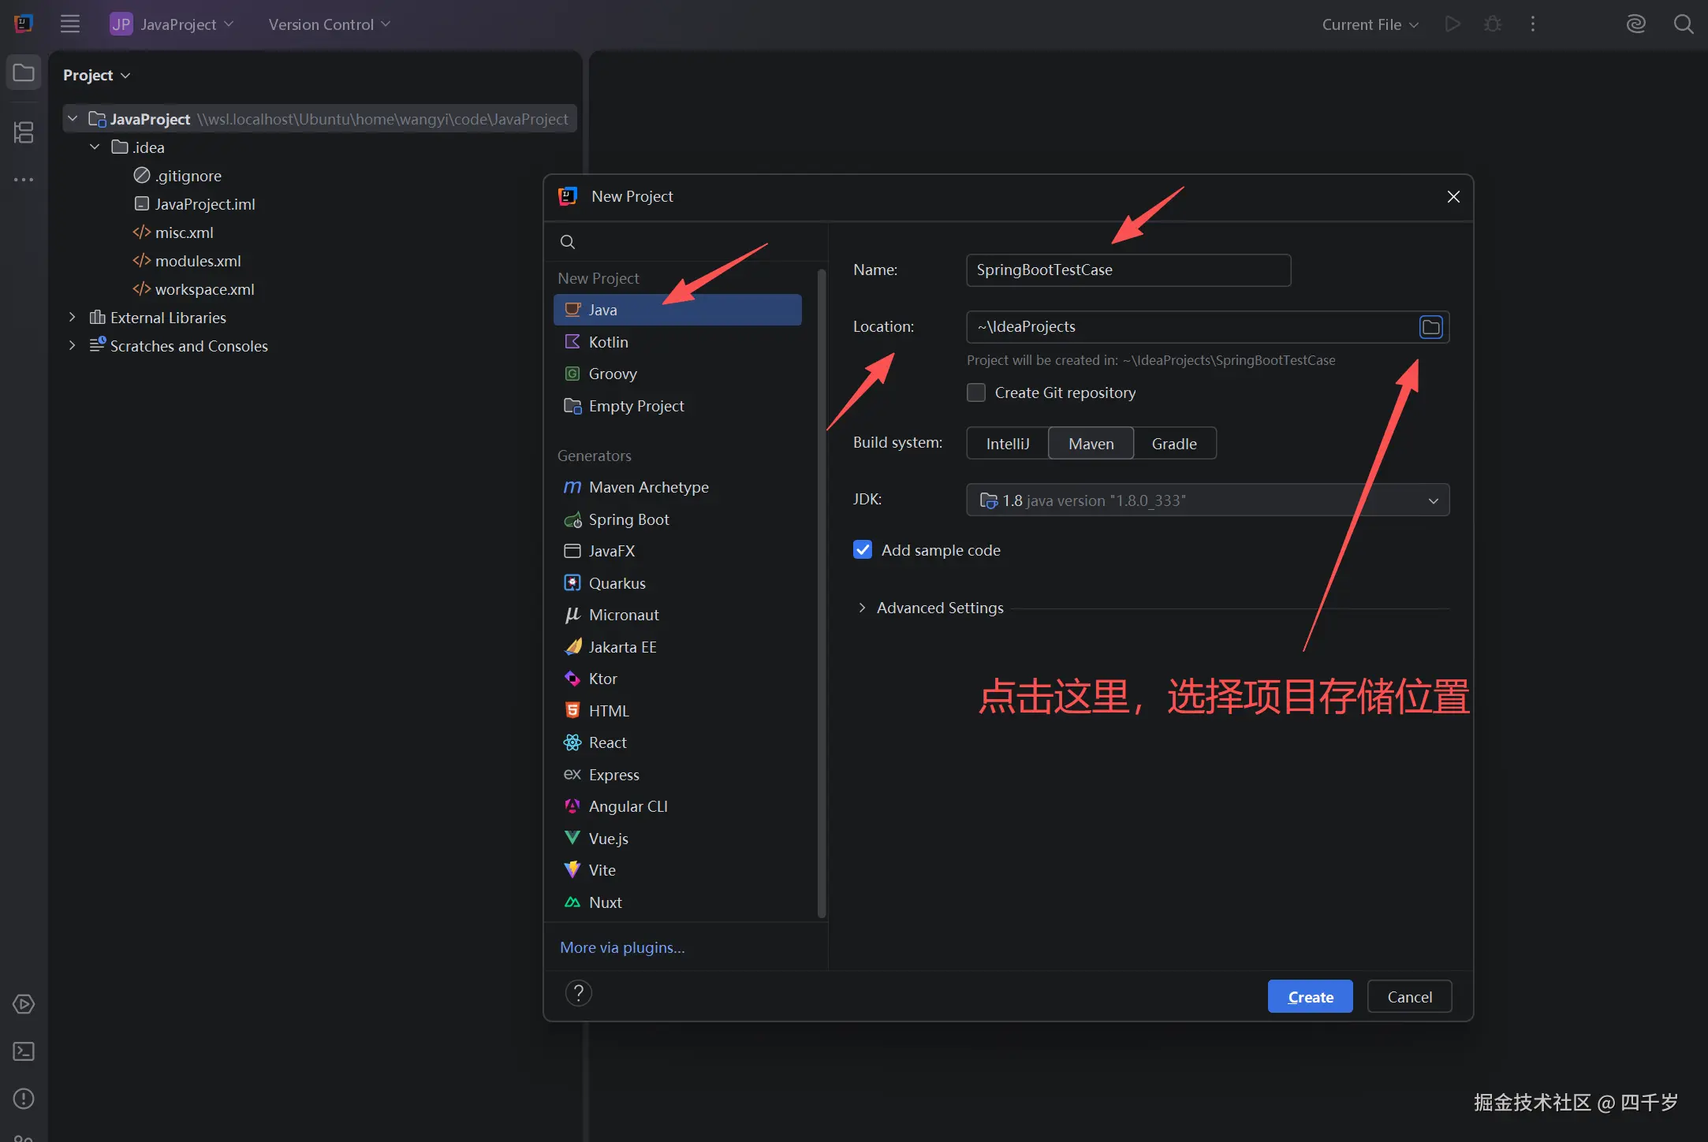Viewport: 1708px width, 1142px height.
Task: Open the Problems tool window icon
Action: pyautogui.click(x=24, y=1099)
